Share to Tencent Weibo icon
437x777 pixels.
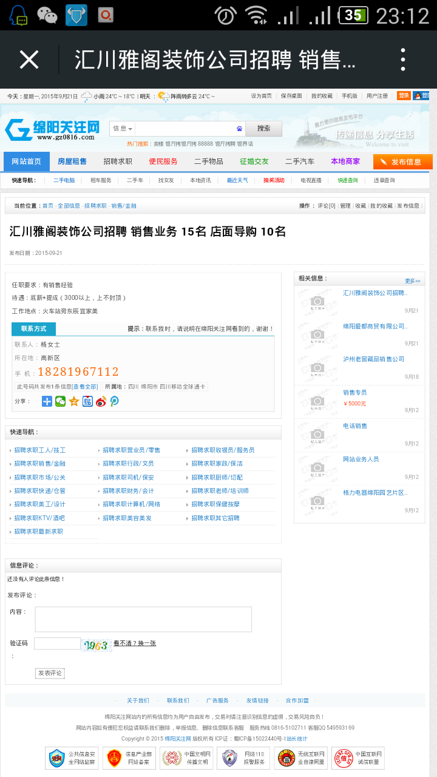pos(114,401)
